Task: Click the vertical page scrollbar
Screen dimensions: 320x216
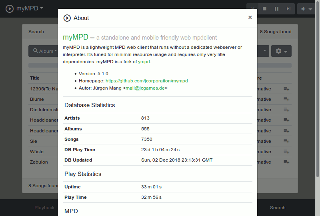Action: coord(318,89)
